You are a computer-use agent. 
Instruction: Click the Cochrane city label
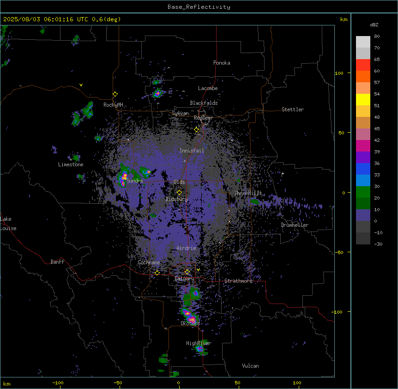tap(149, 262)
